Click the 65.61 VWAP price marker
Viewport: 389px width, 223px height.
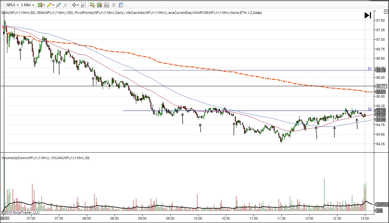click(381, 92)
